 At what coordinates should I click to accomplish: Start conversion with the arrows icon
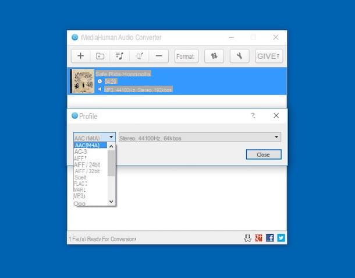pos(214,56)
